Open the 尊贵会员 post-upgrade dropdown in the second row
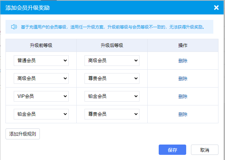225x160 pixels. (112, 78)
